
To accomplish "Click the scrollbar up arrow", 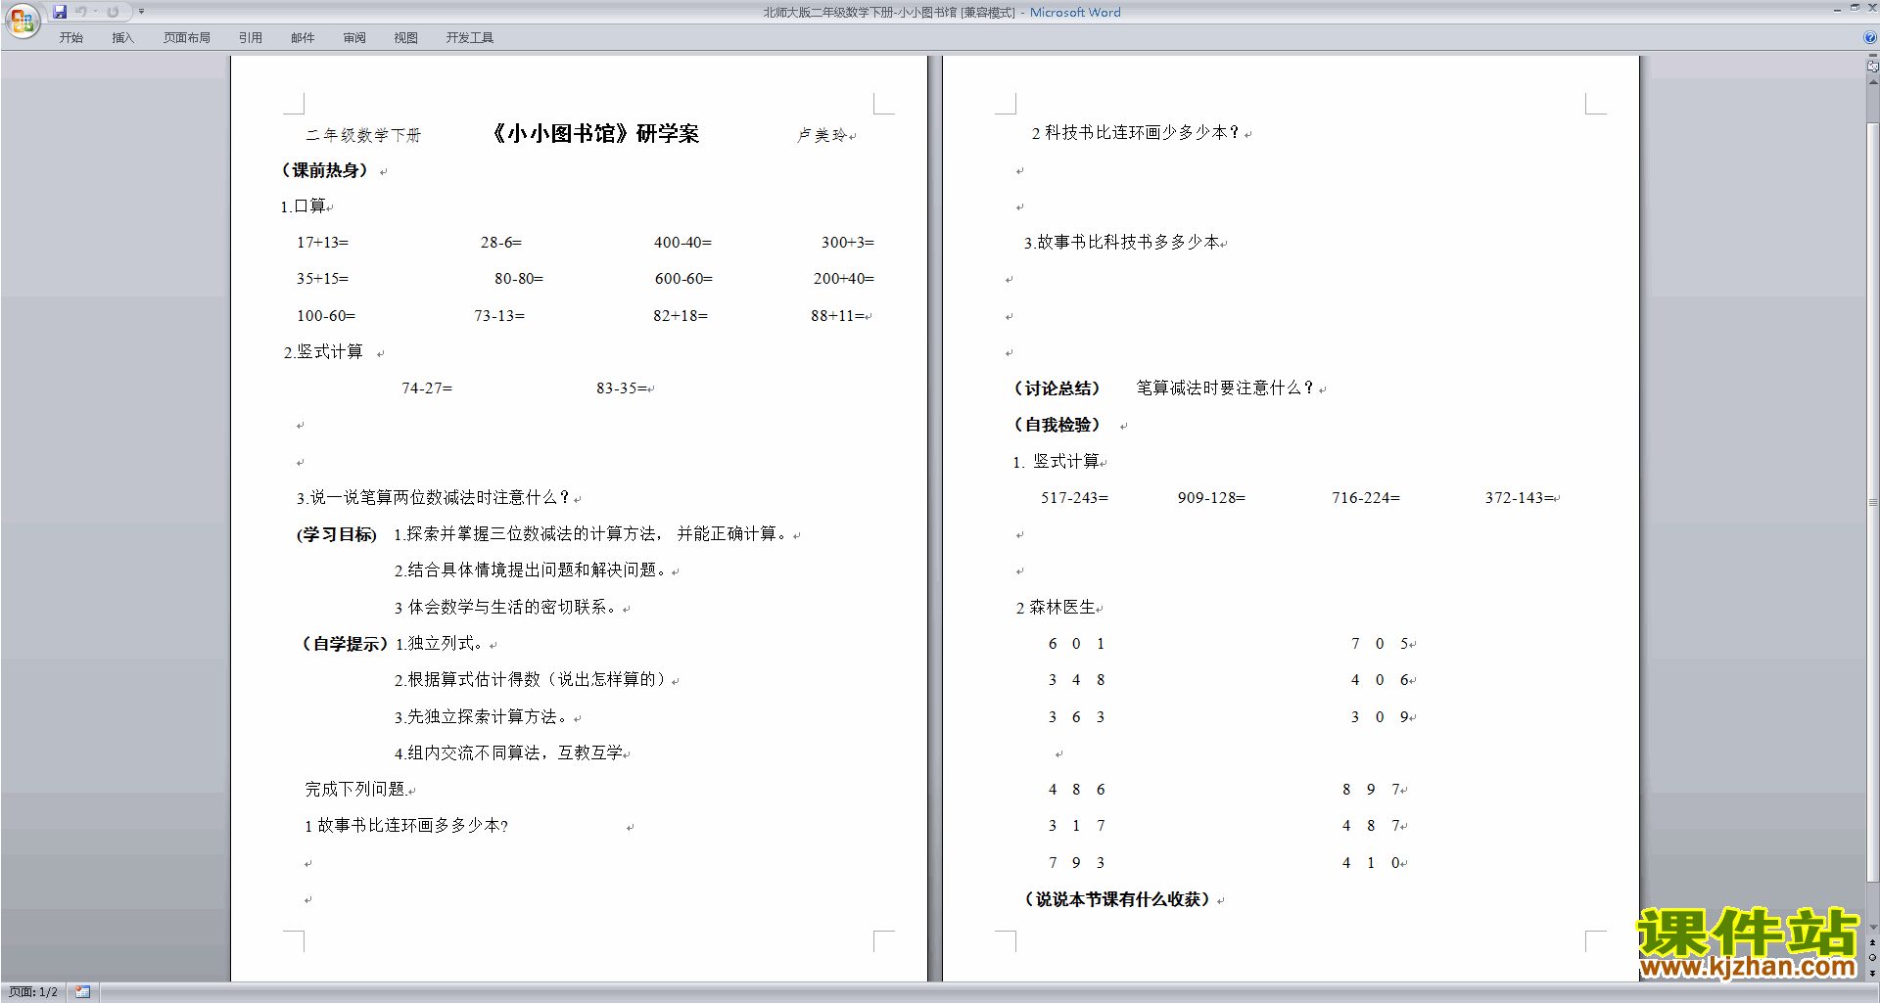I will click(1872, 82).
